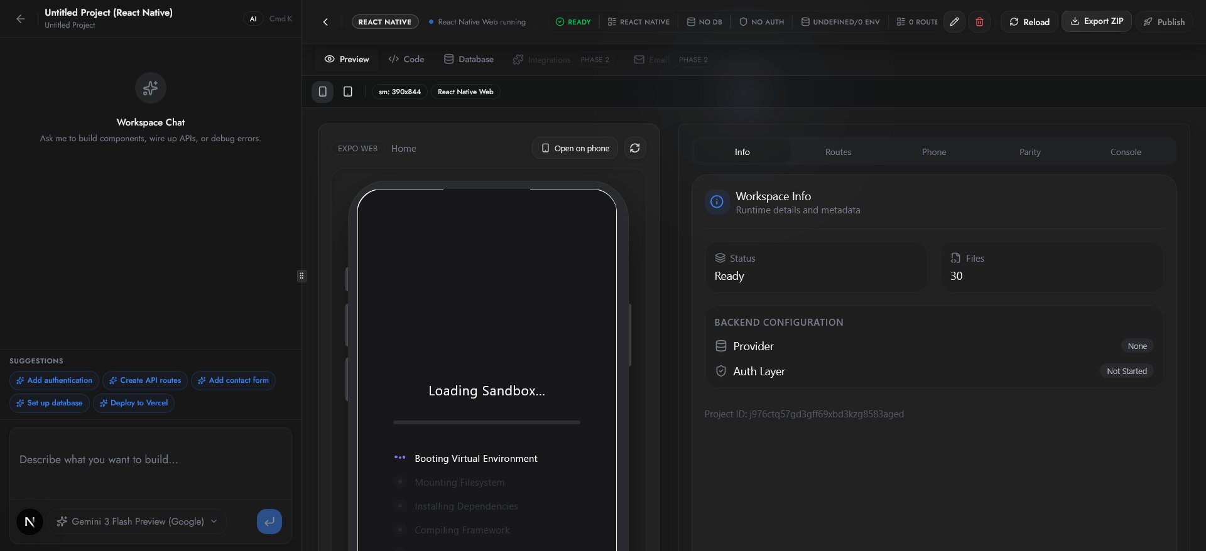The image size is (1206, 551).
Task: Click the UNDEFINED/0 ENV chip
Action: click(x=840, y=22)
